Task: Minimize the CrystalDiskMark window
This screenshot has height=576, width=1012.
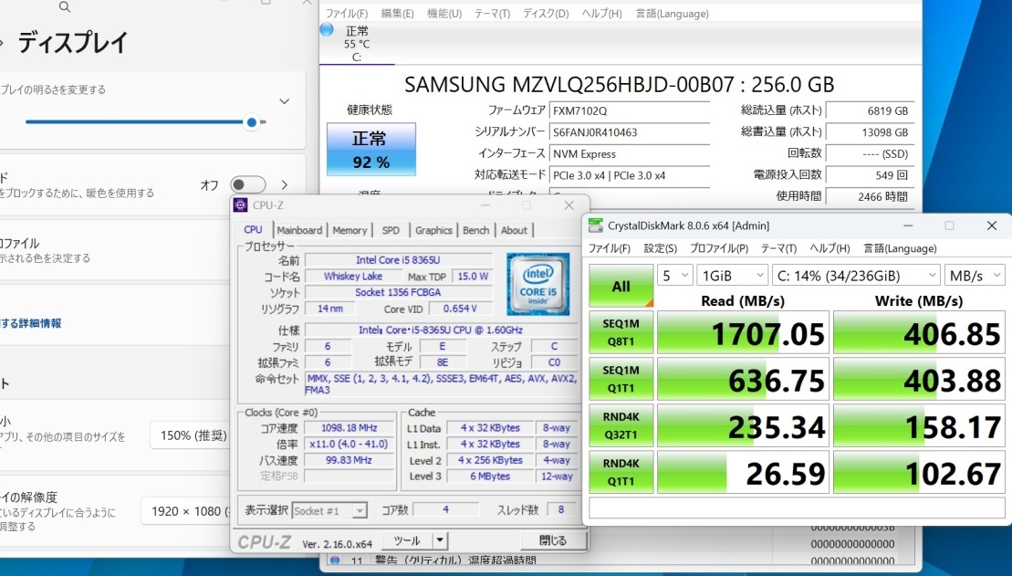Action: point(908,225)
